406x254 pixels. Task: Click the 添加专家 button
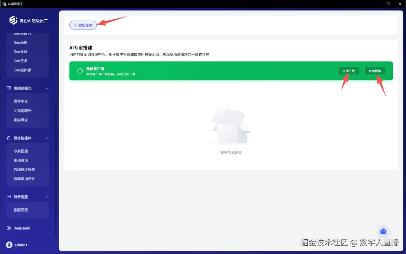point(83,25)
